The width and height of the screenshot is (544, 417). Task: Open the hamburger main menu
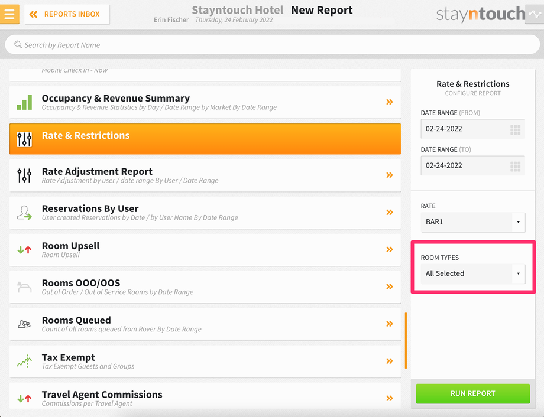tap(9, 14)
